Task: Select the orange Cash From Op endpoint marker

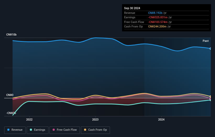Action: pyautogui.click(x=211, y=97)
